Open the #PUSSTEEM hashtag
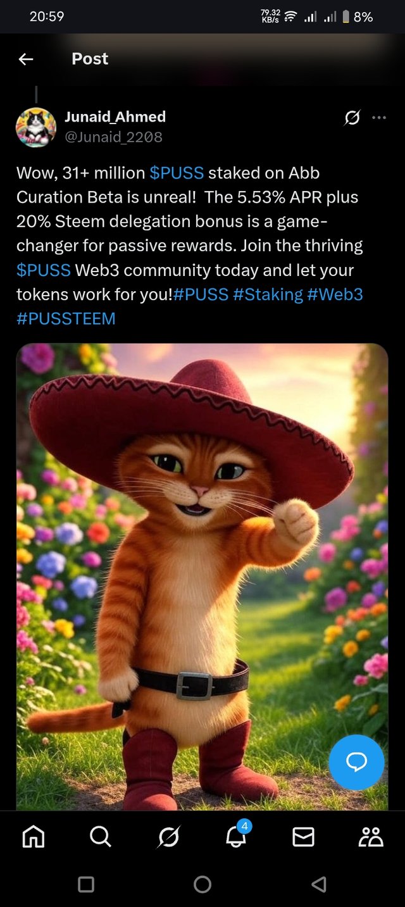 coord(66,318)
